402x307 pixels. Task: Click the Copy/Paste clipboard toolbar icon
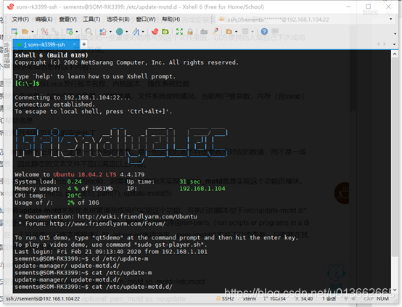[x=103, y=32]
